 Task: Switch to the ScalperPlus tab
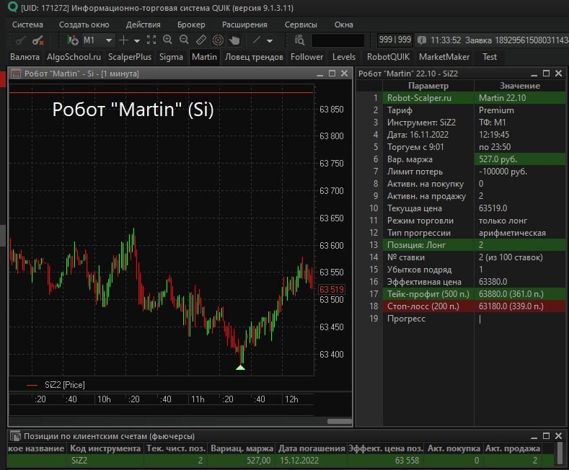pos(130,57)
